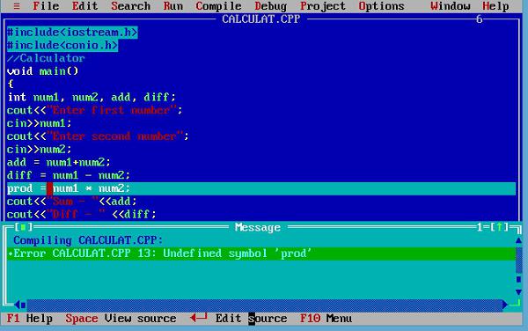Image resolution: width=528 pixels, height=331 pixels.
Task: Click the void main() line
Action: click(x=43, y=71)
